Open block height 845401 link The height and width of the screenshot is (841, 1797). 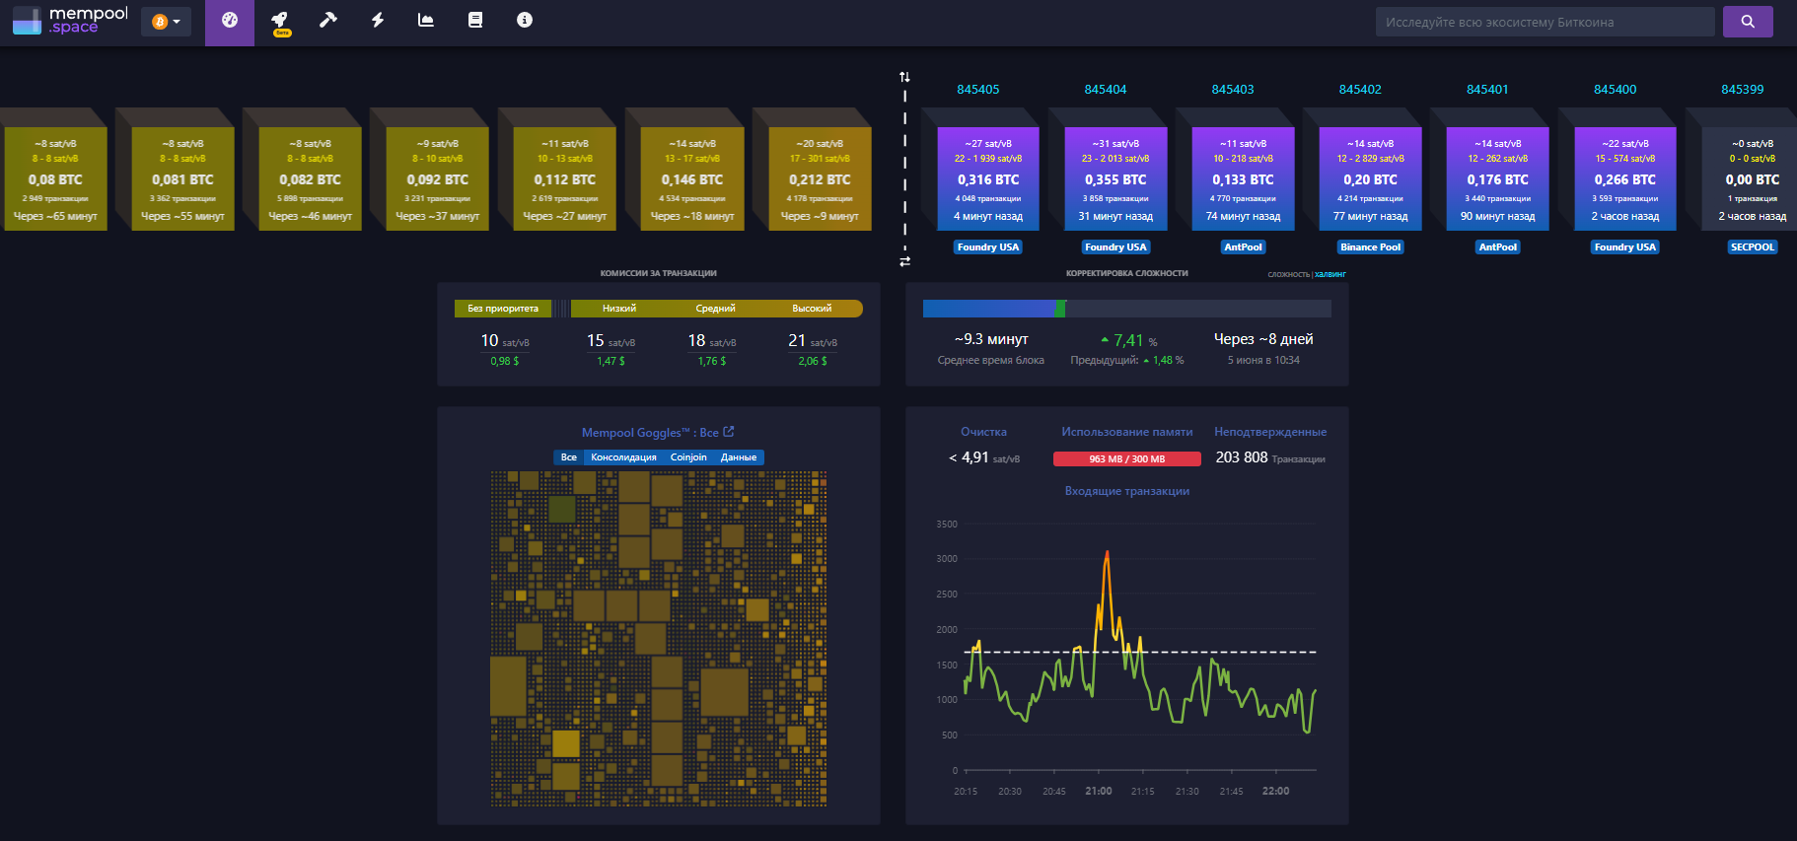[x=1487, y=90]
